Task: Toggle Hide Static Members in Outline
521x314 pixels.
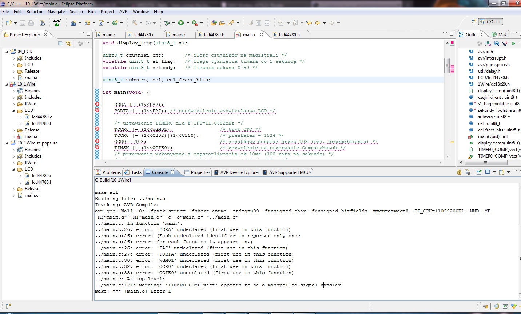Action: tap(505, 44)
